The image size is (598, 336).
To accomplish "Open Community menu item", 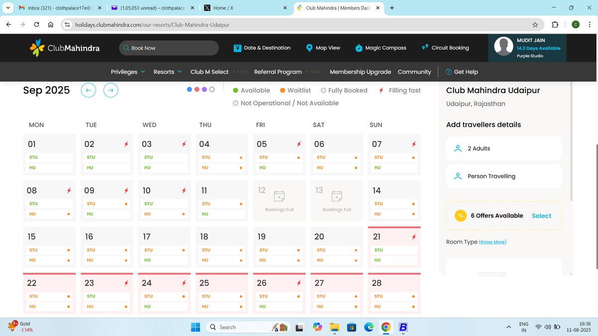I will 414,72.
